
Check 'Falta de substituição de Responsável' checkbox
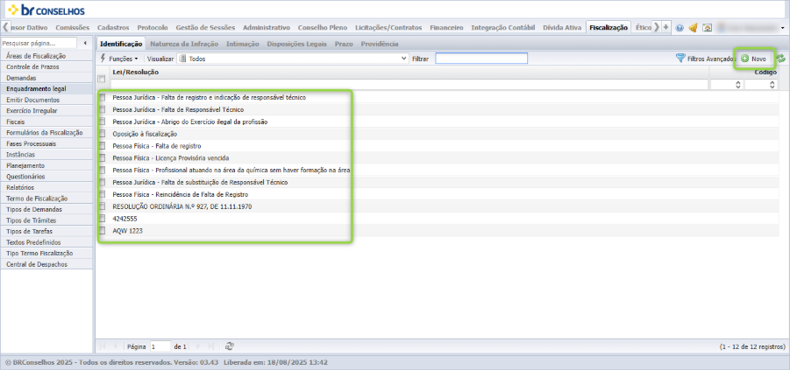coord(103,182)
